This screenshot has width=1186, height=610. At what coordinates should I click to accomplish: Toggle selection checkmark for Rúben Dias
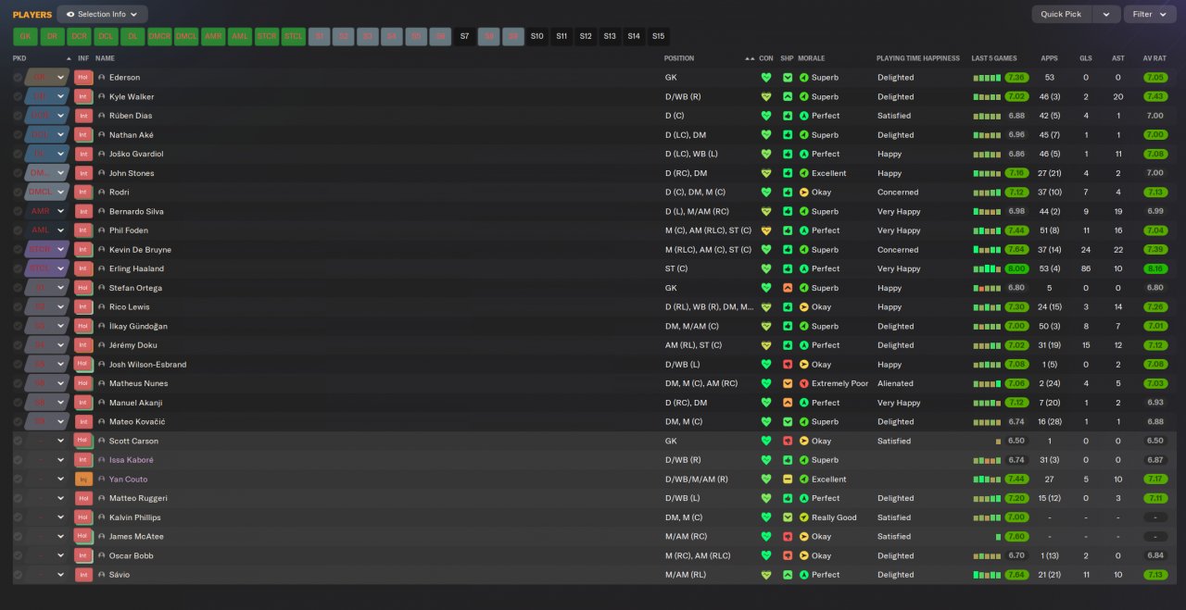(18, 116)
